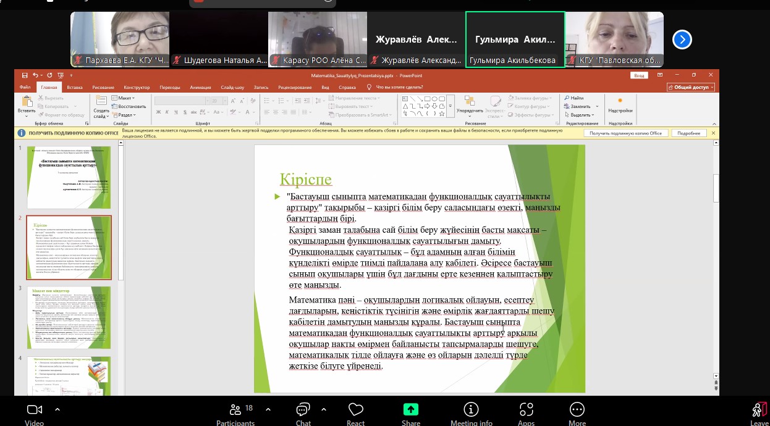
Task: Open the Zoom Chat panel
Action: [x=303, y=410]
